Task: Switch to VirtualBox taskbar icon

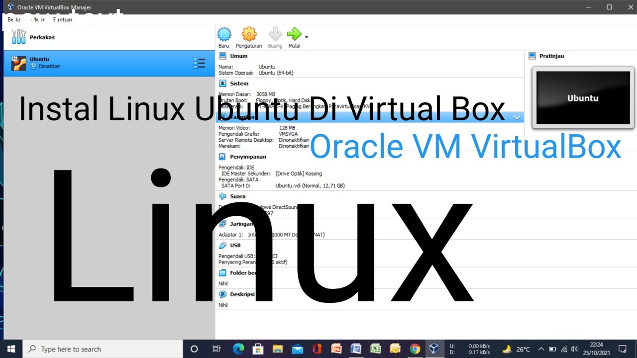Action: pyautogui.click(x=434, y=349)
